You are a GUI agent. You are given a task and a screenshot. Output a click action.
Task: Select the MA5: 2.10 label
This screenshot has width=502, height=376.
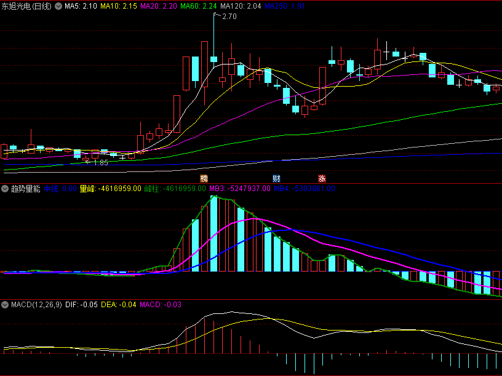[x=81, y=6]
